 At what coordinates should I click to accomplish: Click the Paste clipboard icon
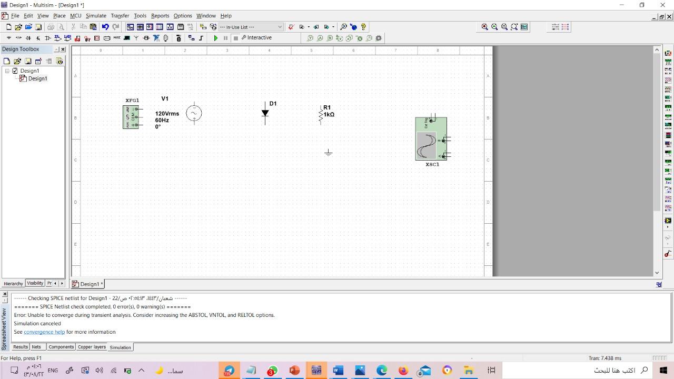93,27
